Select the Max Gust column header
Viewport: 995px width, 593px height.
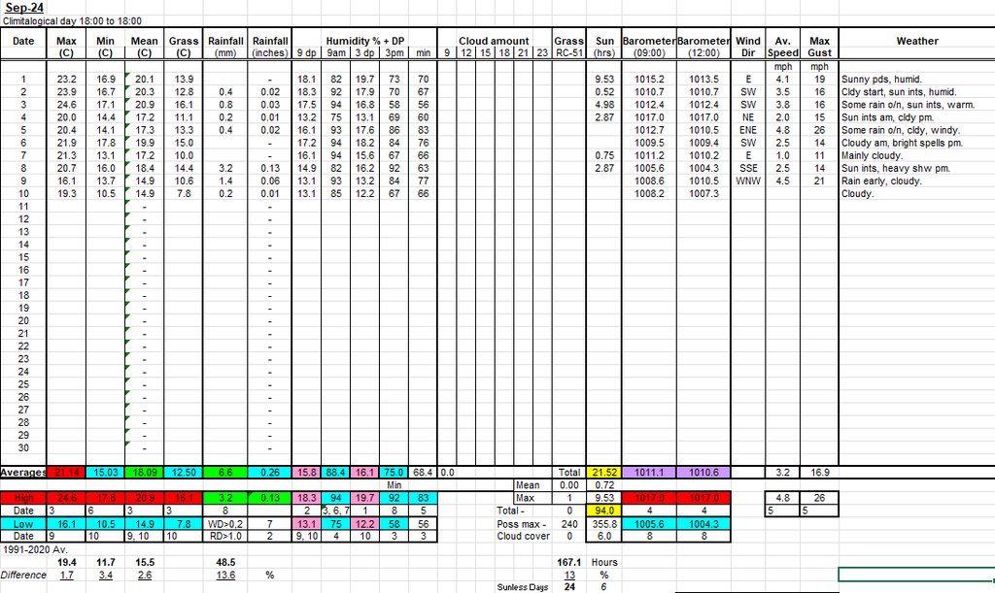[x=819, y=47]
